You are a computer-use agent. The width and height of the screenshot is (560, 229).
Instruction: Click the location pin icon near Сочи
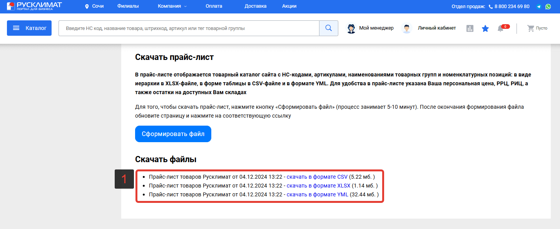[87, 7]
